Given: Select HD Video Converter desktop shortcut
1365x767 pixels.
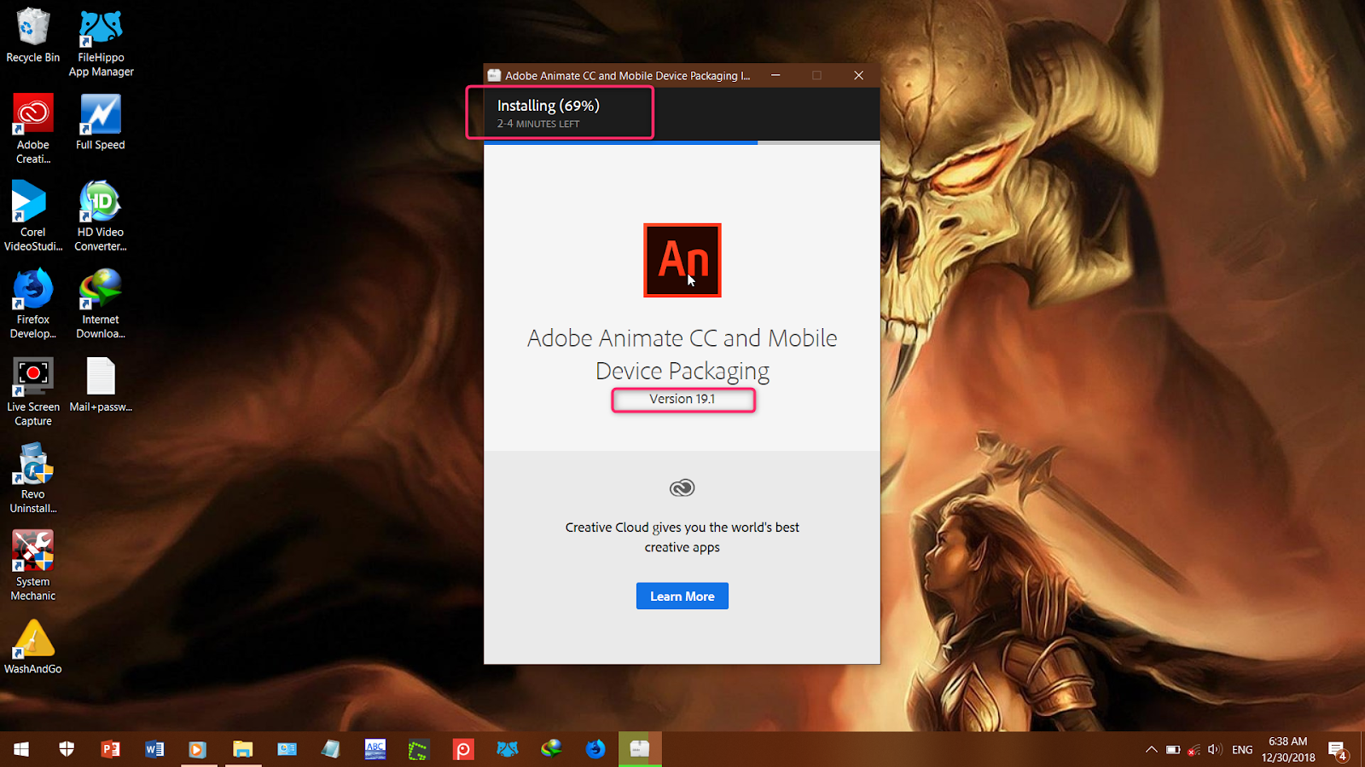Looking at the screenshot, I should click(101, 216).
